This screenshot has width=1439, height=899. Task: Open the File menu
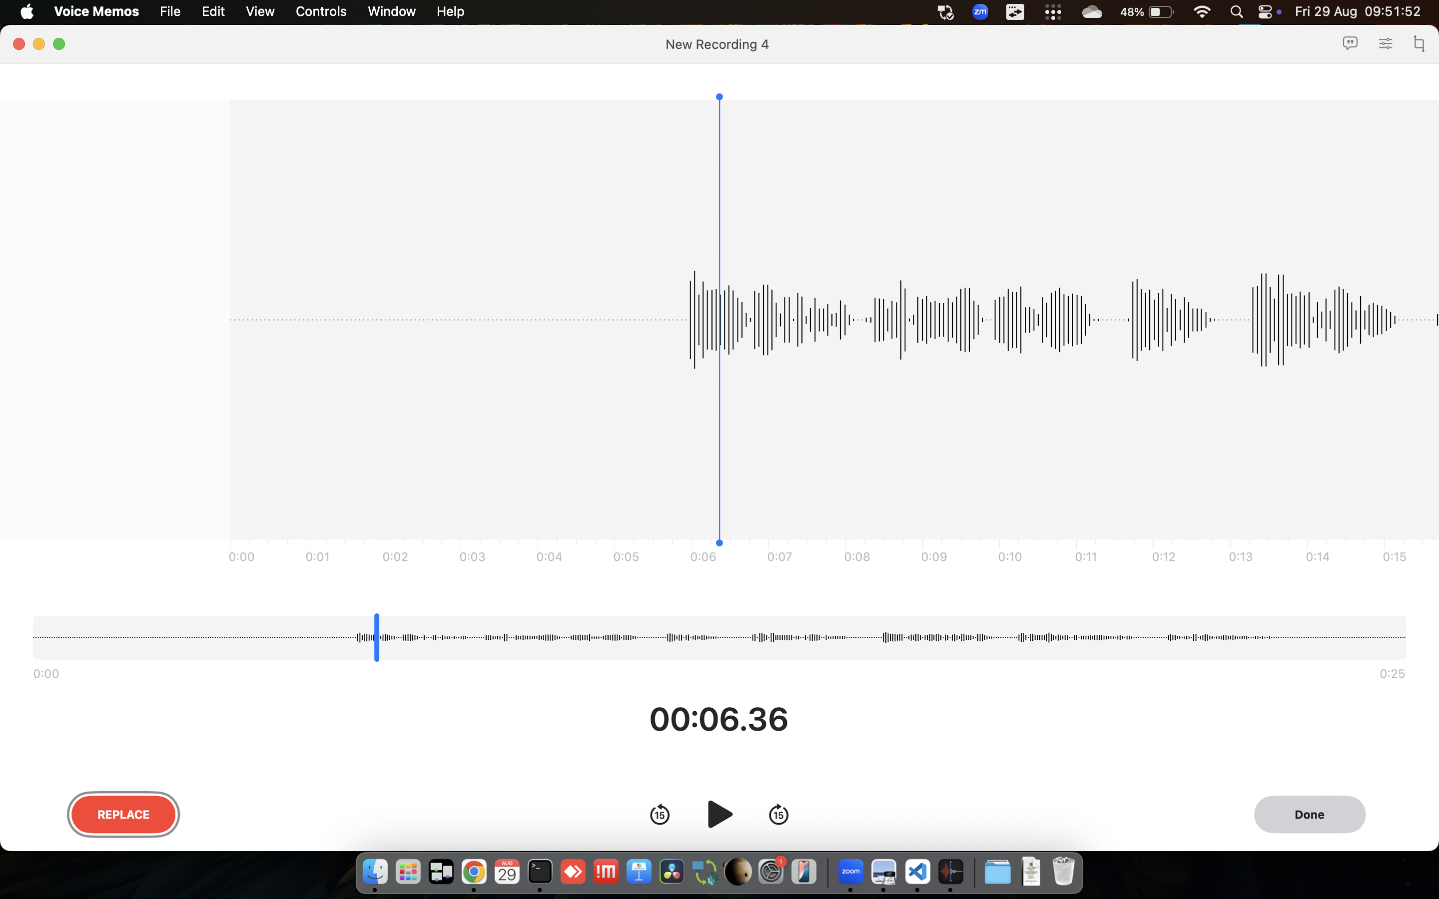click(x=170, y=11)
